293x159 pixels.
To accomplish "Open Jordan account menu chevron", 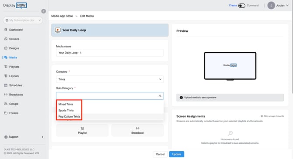I will pos(287,5).
